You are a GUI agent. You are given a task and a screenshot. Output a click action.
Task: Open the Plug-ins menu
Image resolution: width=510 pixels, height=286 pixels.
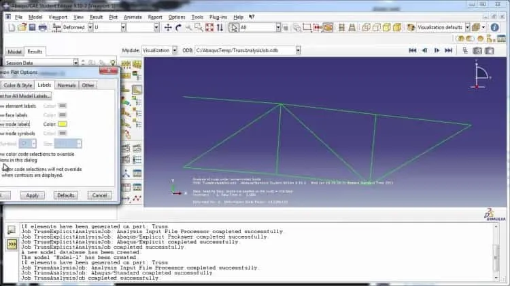(218, 17)
